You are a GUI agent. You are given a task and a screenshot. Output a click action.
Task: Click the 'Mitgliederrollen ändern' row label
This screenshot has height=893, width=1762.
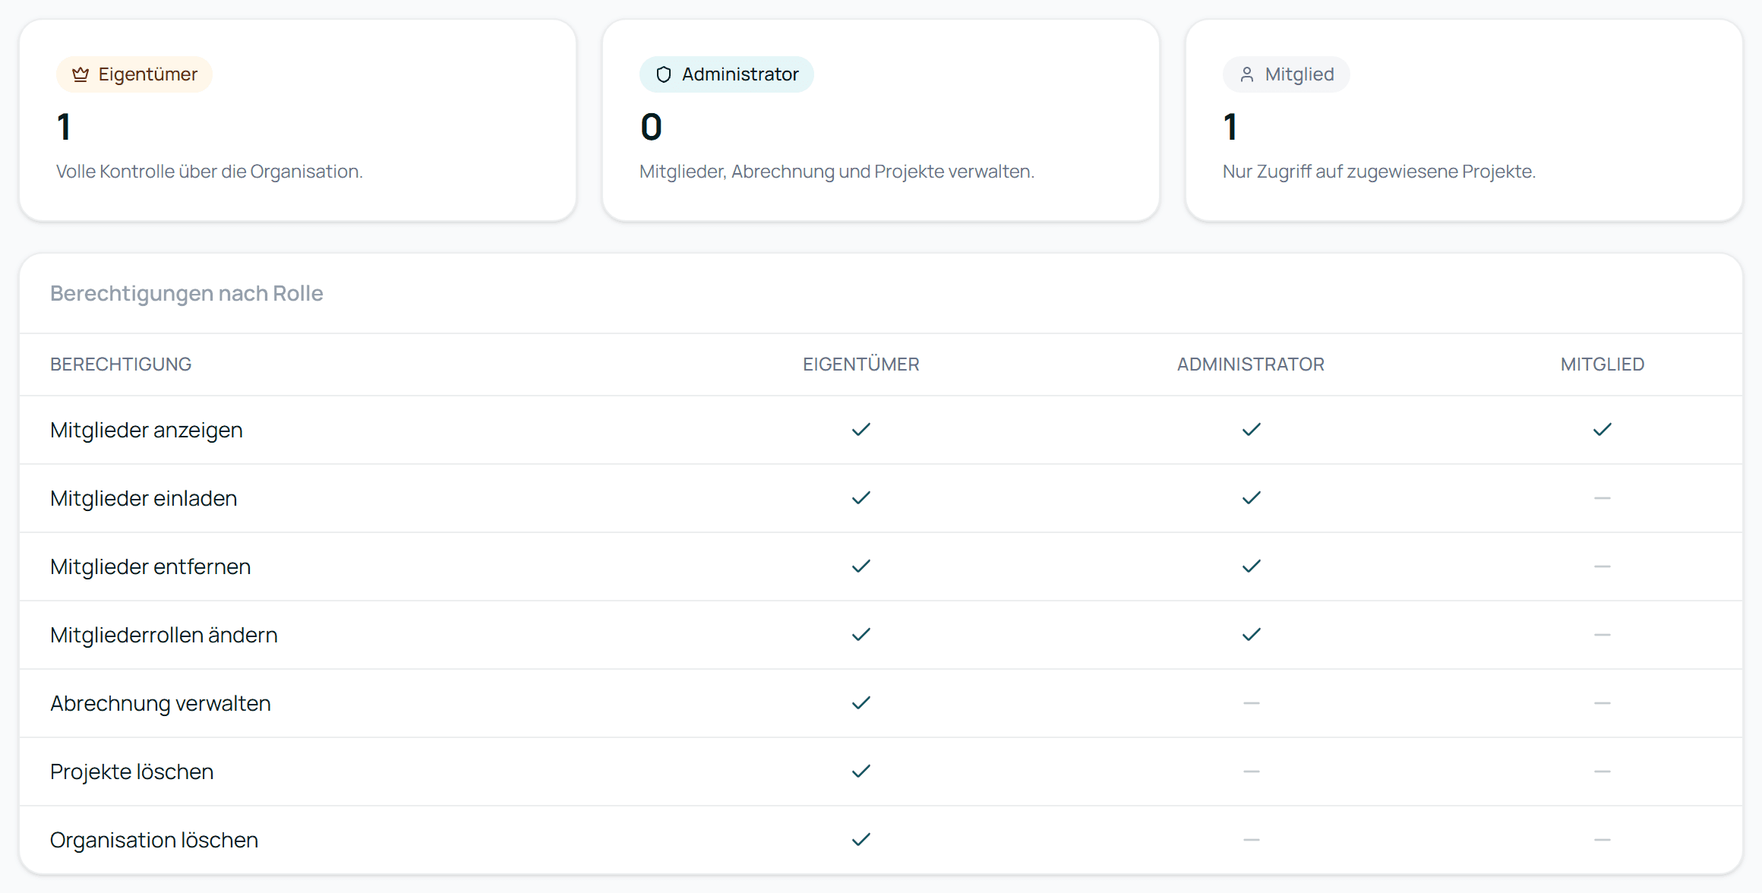(x=164, y=635)
